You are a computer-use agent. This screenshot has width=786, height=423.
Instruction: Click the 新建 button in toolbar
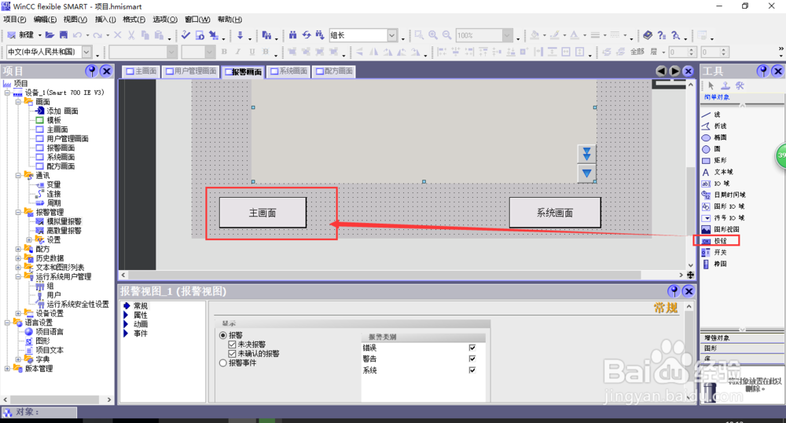point(21,35)
